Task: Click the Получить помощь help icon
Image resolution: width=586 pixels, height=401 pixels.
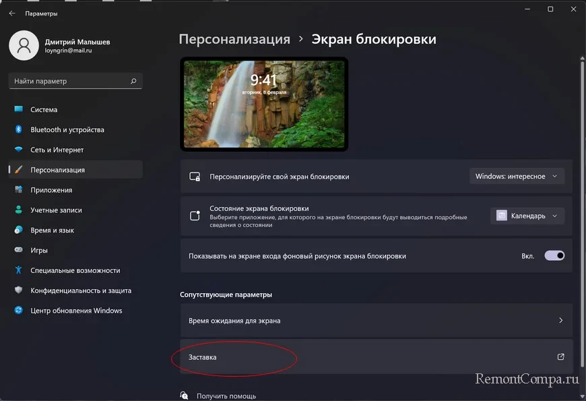Action: click(x=184, y=396)
